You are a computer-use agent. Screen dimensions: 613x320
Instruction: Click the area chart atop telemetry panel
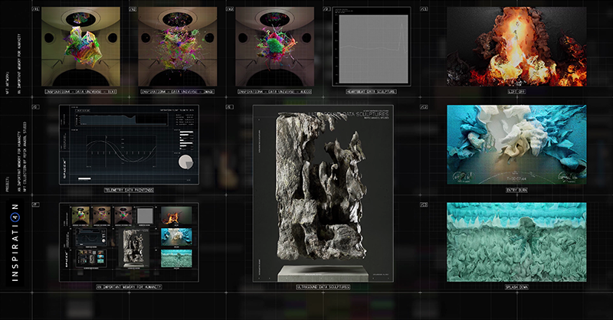[x=122, y=119]
